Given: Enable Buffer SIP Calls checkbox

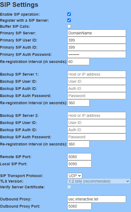Looking at the screenshot, I should [69, 26].
